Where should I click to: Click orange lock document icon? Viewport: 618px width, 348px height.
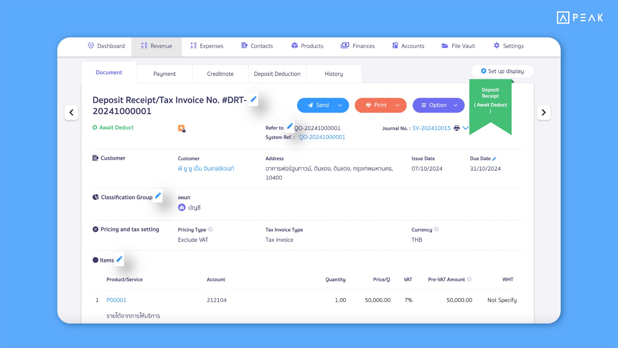click(182, 129)
